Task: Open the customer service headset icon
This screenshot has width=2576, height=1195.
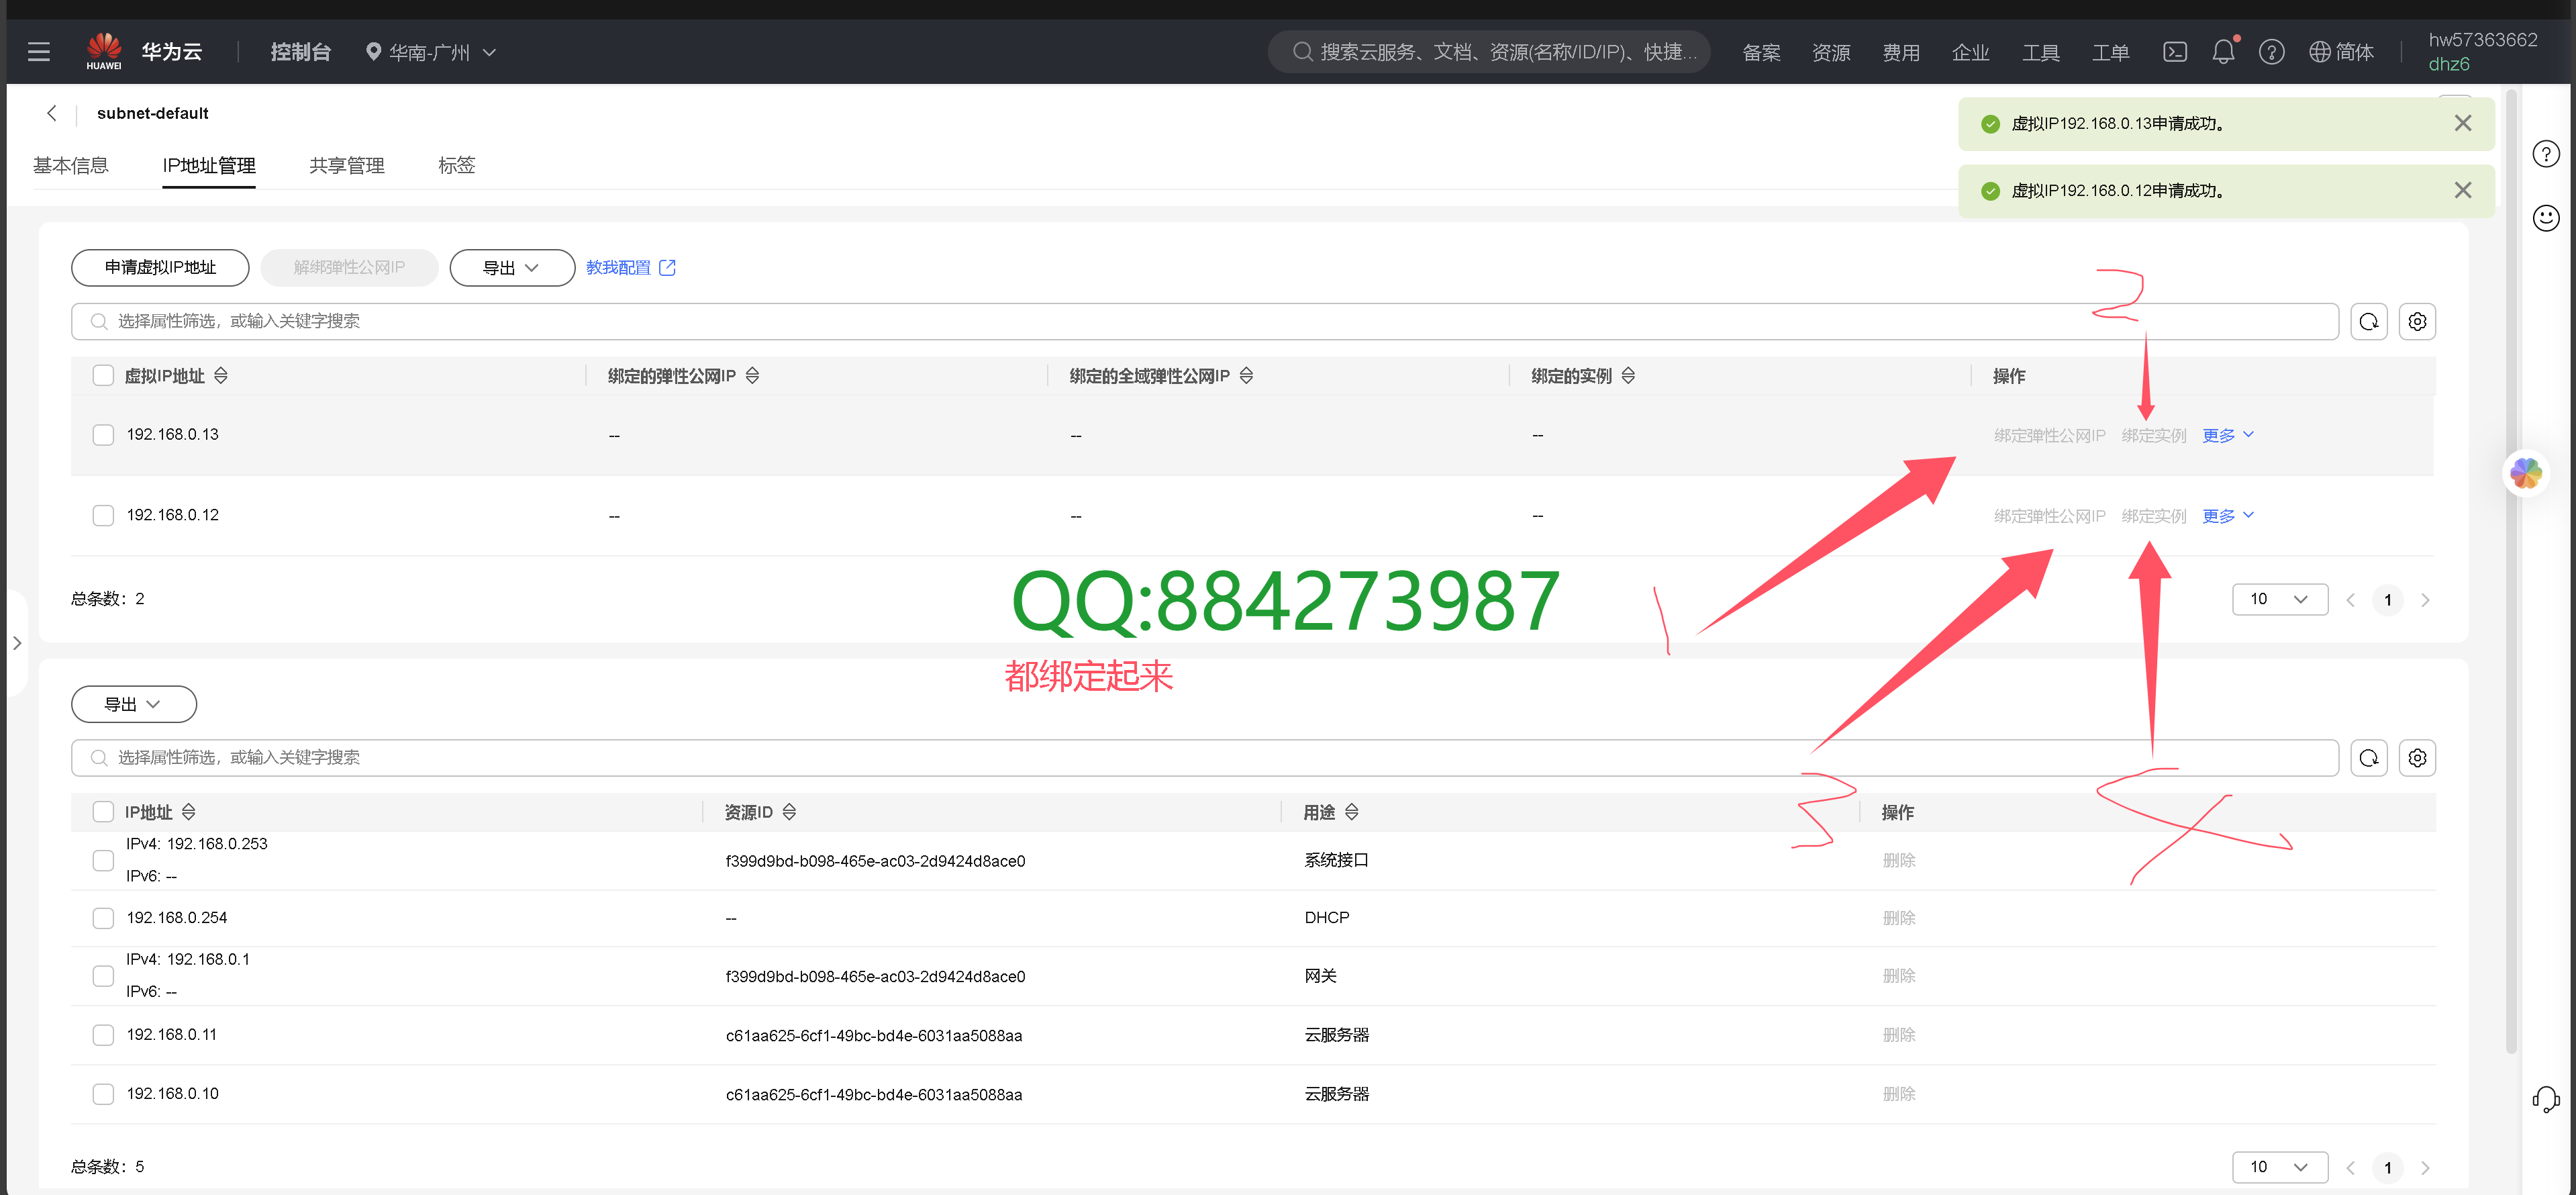Action: tap(2545, 1100)
